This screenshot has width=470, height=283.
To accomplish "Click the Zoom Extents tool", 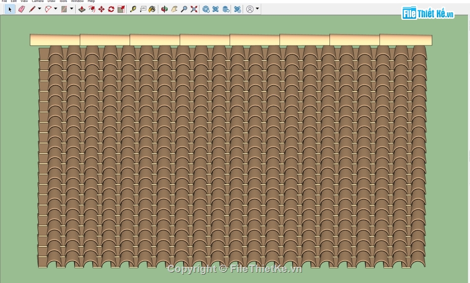I will click(194, 9).
